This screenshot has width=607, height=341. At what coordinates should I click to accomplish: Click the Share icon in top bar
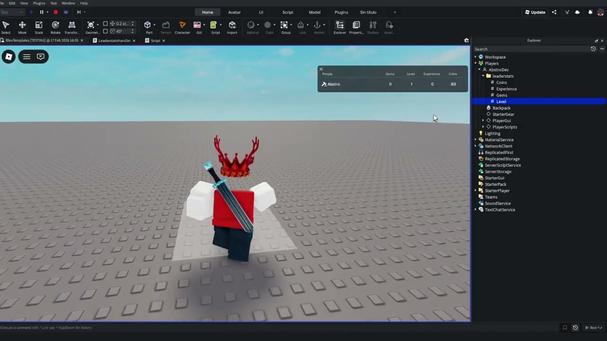click(554, 12)
